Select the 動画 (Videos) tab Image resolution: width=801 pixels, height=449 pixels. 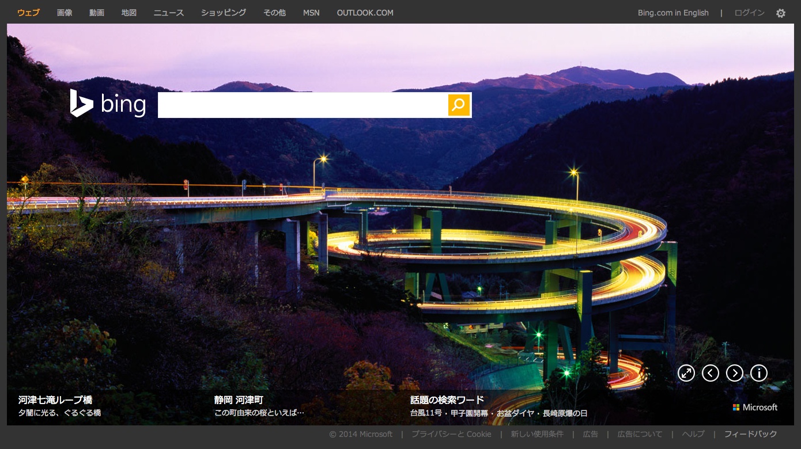pos(97,13)
